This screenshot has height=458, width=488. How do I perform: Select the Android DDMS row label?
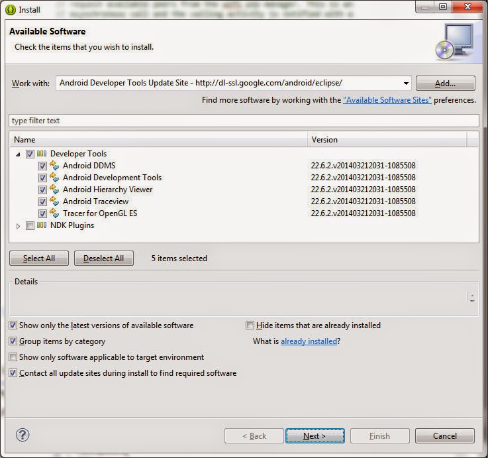(89, 166)
